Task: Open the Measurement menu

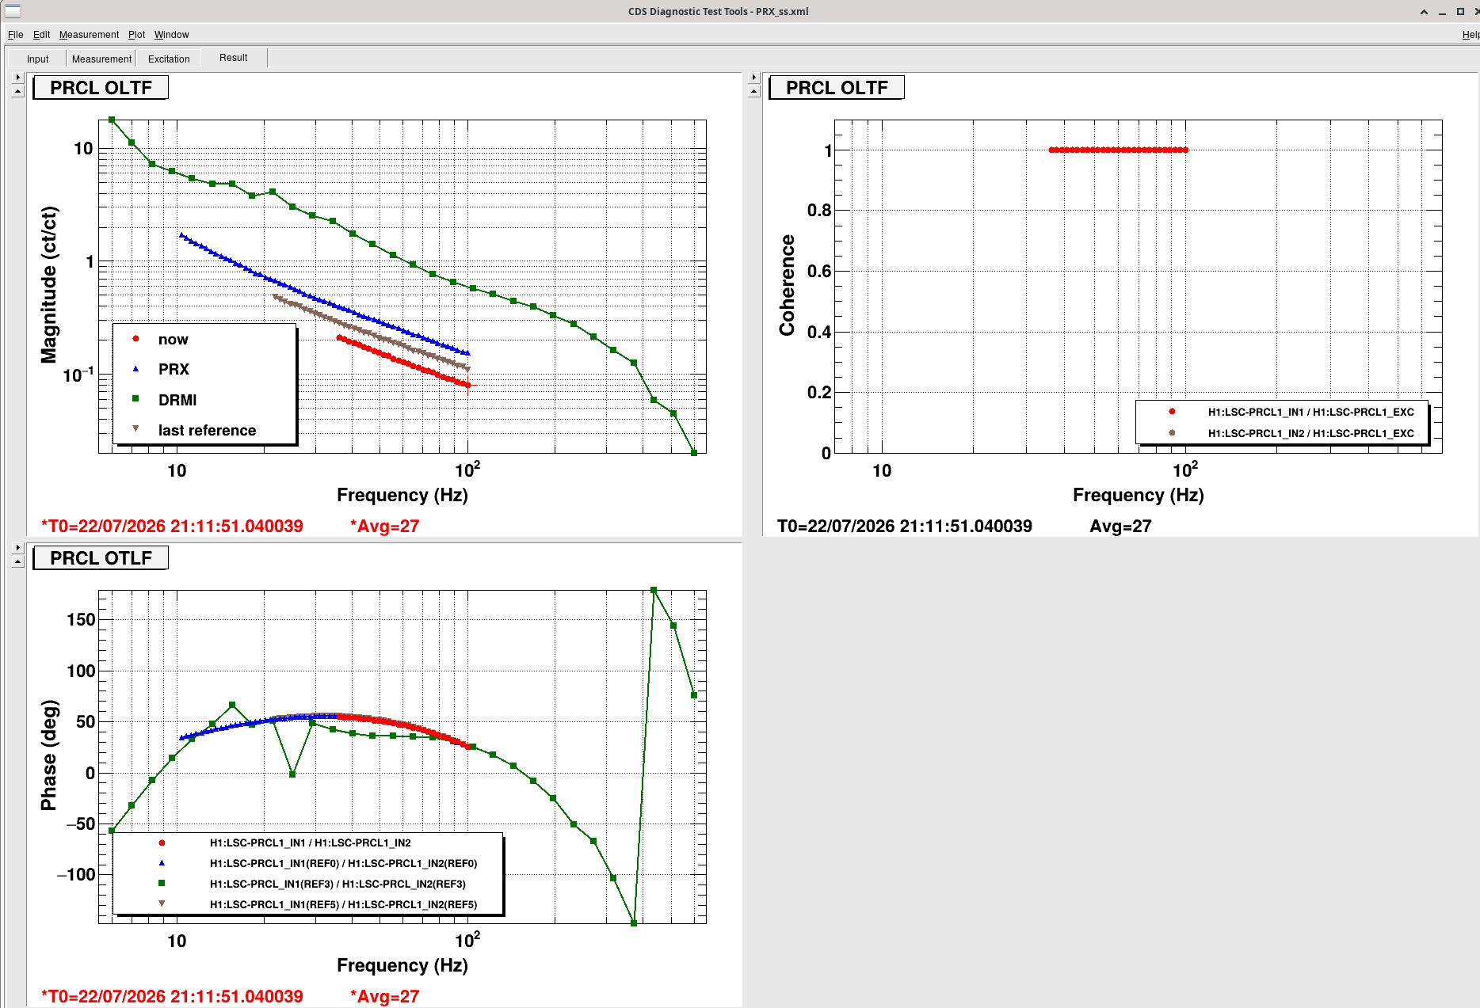Action: (89, 35)
